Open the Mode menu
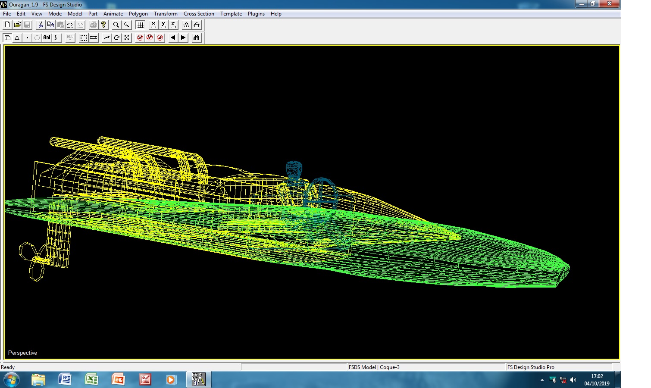Viewport: 651px width, 388px height. [x=55, y=14]
